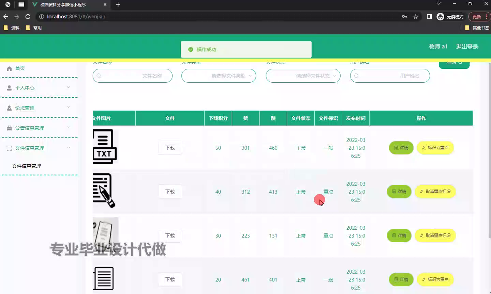Open 详情 for the 50-point file

coord(401,148)
